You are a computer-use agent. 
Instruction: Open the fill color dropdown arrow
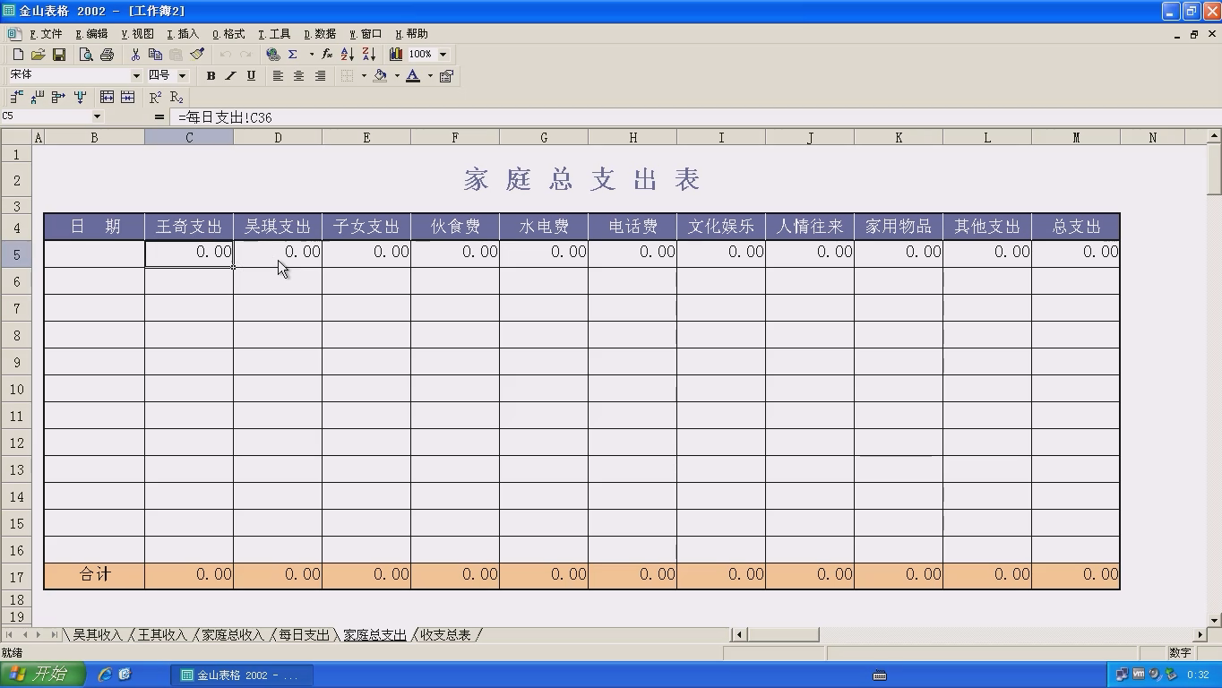tap(397, 76)
